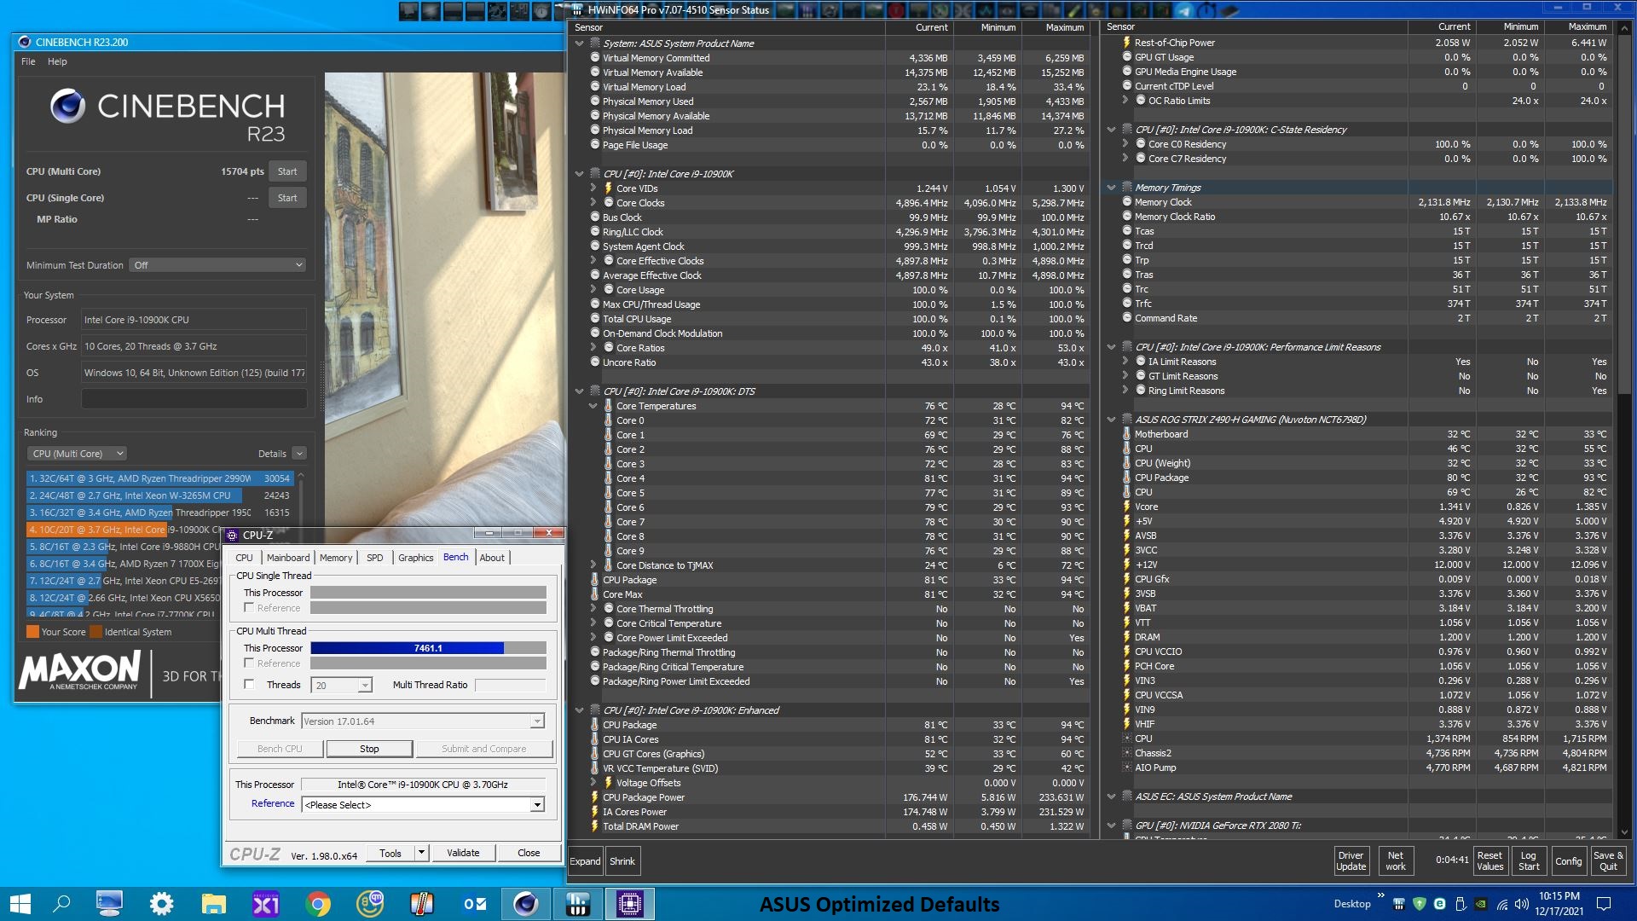
Task: Enable the Threads checkbox in CPU-Z
Action: click(x=249, y=684)
